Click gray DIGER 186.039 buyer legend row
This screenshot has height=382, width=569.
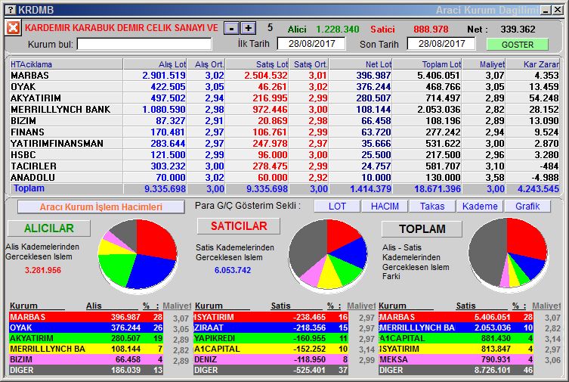point(86,370)
